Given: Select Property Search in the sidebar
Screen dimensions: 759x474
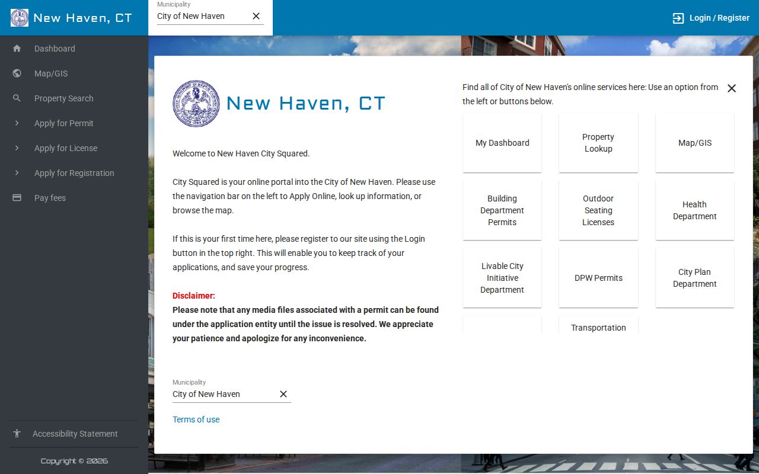Looking at the screenshot, I should click(74, 98).
